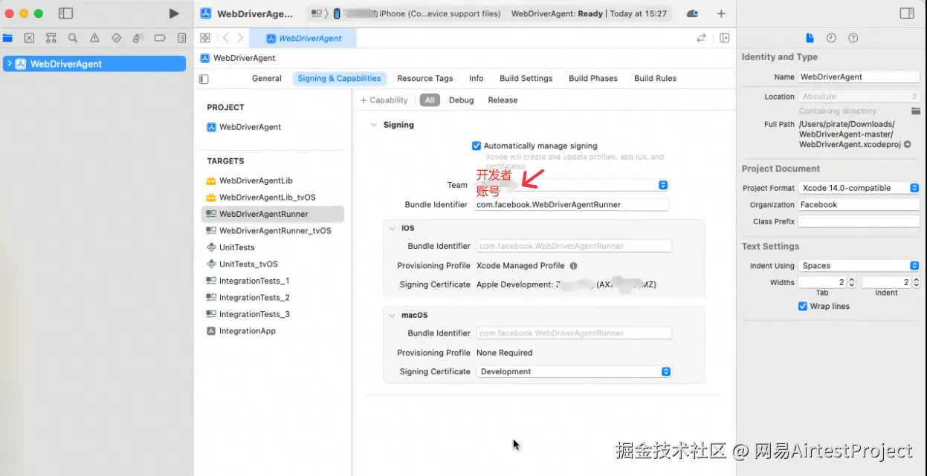
Task: Open the Indent Using Spaces dropdown
Action: 859,265
